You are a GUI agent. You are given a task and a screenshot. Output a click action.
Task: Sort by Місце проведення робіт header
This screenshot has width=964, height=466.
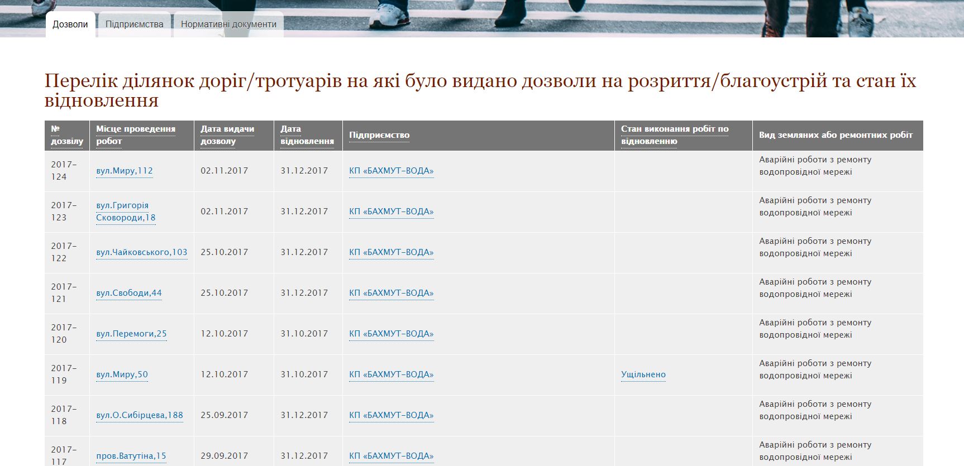pyautogui.click(x=135, y=135)
